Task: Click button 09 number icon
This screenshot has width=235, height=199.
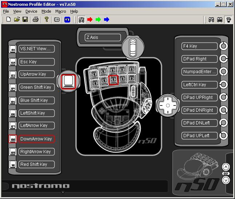Action: (x=13, y=152)
